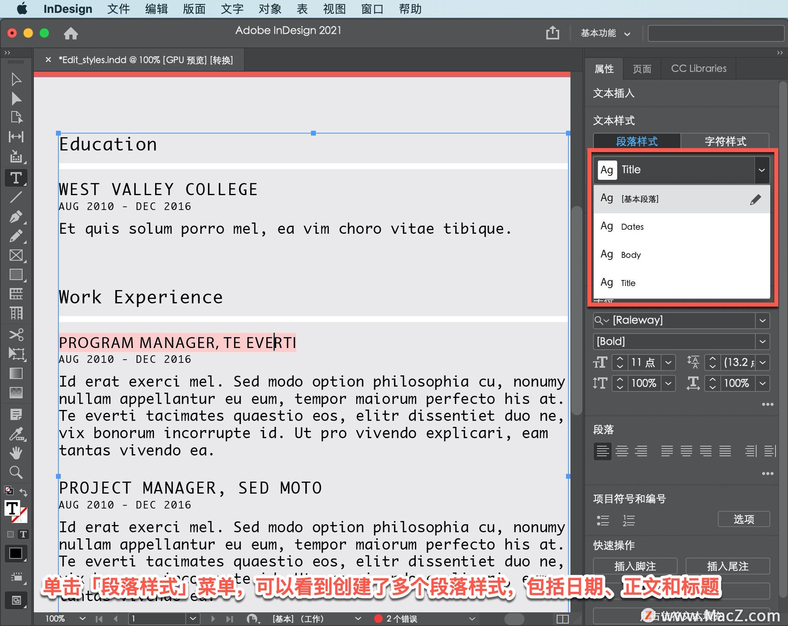The width and height of the screenshot is (788, 626).
Task: Select the Scissors tool
Action: pos(16,335)
